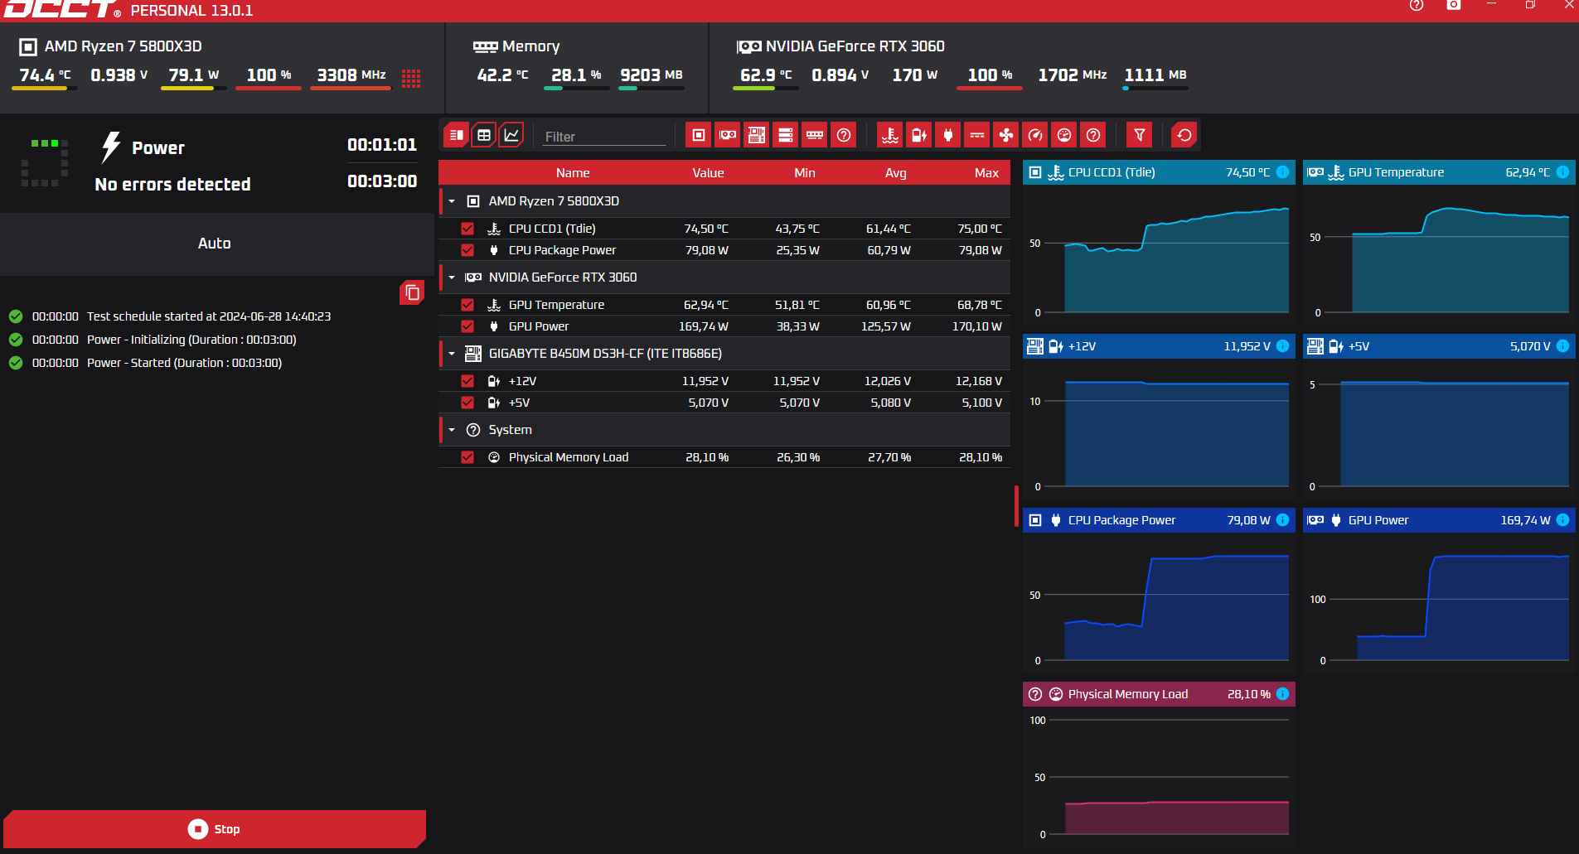1579x854 pixels.
Task: Switch to the graph view mode
Action: [x=511, y=135]
